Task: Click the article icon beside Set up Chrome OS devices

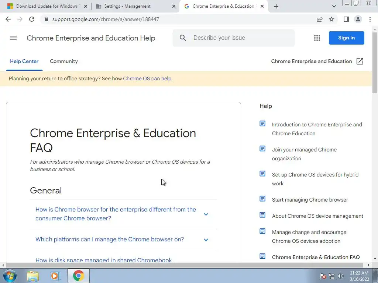Action: click(262, 174)
